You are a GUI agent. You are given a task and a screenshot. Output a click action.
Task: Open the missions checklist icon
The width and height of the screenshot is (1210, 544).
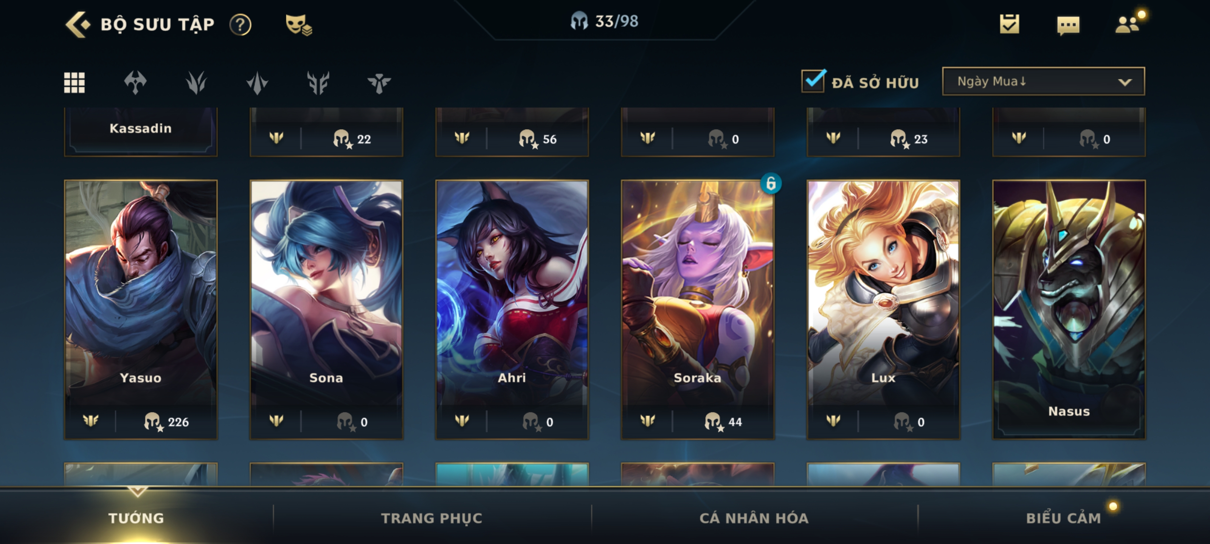1010,24
